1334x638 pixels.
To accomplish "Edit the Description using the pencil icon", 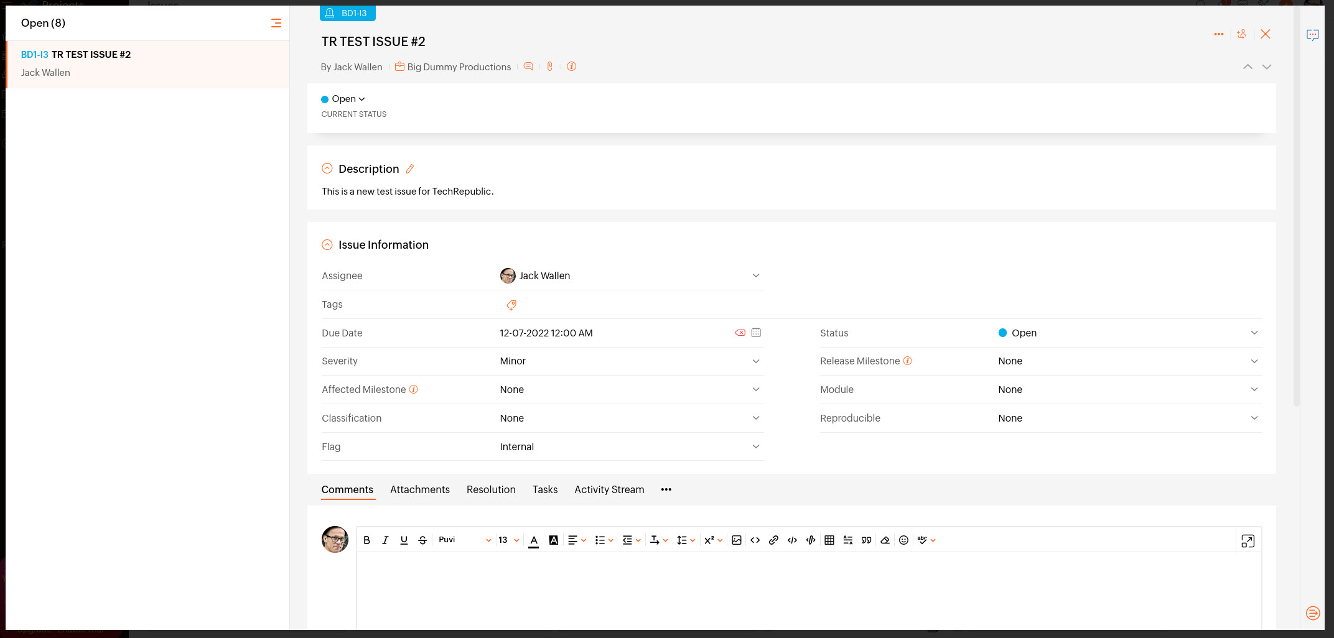I will click(x=410, y=169).
